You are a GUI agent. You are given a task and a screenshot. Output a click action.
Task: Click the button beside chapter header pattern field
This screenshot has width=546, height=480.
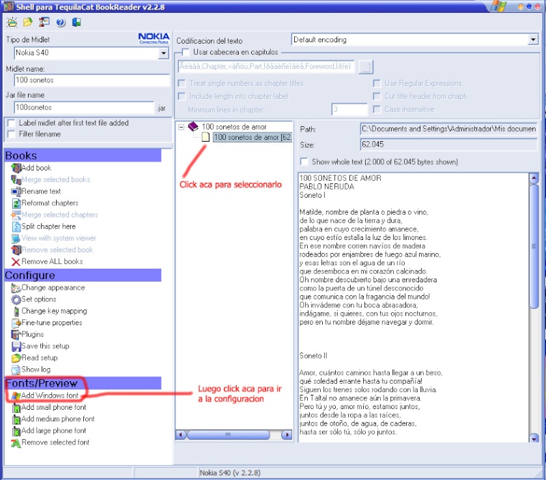coord(366,67)
